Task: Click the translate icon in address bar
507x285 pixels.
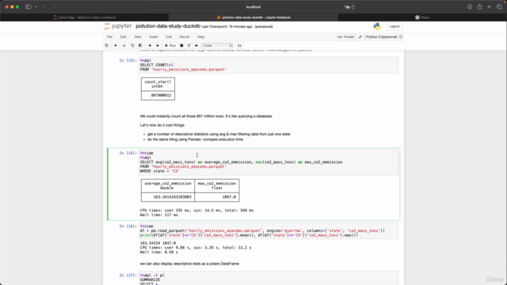Action: tap(347, 7)
